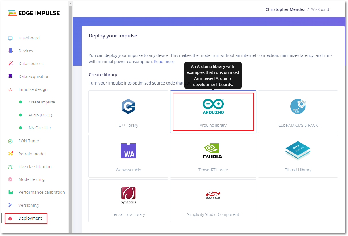Open Dashboard from the sidebar
The height and width of the screenshot is (236, 348).
pyautogui.click(x=29, y=38)
